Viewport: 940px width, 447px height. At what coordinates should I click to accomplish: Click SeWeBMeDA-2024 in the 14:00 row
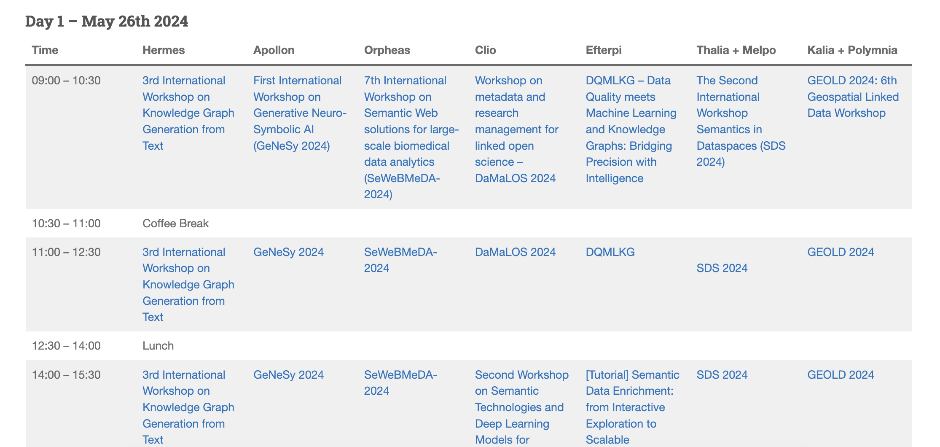[x=400, y=383]
